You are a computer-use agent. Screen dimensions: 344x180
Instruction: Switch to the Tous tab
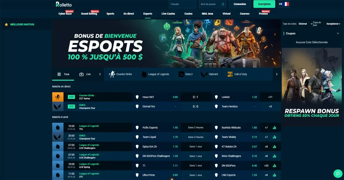pyautogui.click(x=63, y=74)
